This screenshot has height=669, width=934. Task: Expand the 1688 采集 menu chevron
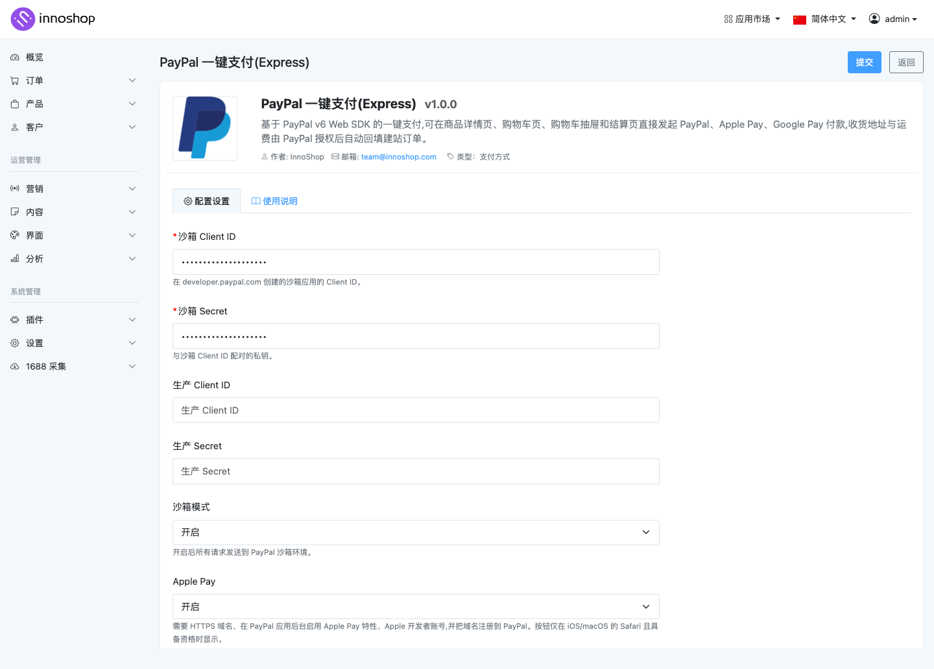132,366
